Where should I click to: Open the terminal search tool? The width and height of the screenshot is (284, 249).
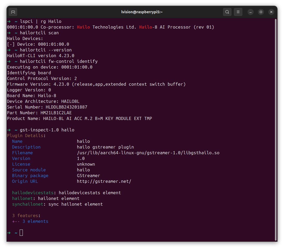[227, 12]
